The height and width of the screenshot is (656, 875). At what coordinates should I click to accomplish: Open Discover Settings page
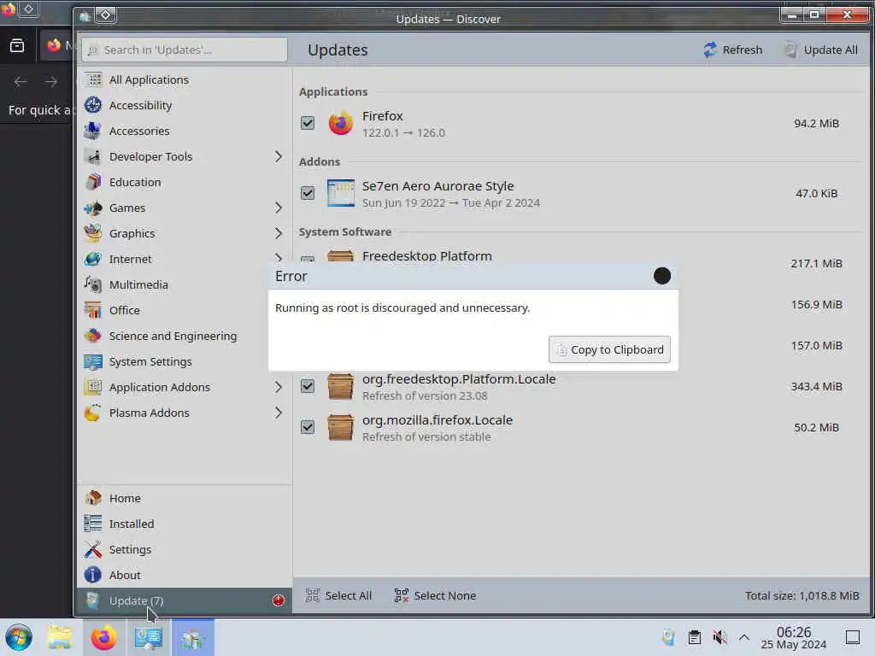click(185, 549)
